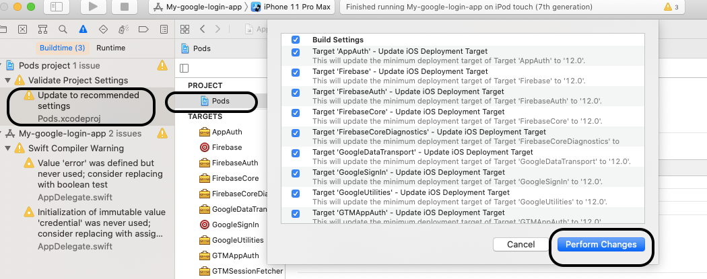
Task: Click the Run (play) button
Action: point(94,7)
